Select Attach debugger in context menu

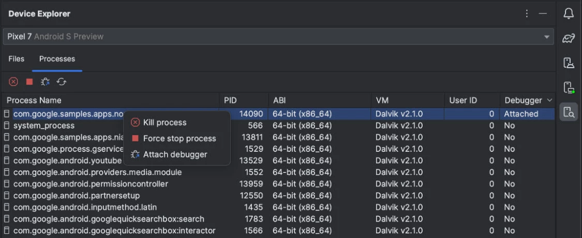pyautogui.click(x=175, y=154)
